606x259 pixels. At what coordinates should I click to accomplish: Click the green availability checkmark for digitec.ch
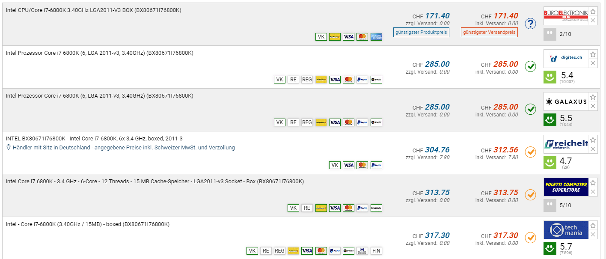coord(531,67)
